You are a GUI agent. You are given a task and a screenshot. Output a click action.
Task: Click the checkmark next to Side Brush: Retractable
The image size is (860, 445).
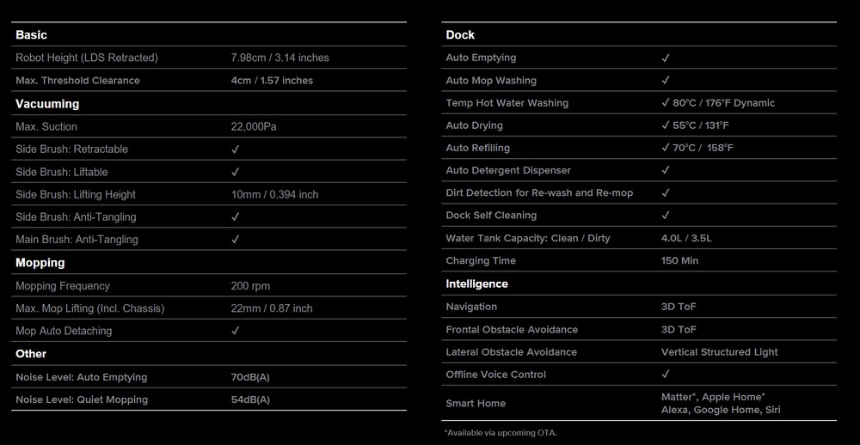point(235,149)
